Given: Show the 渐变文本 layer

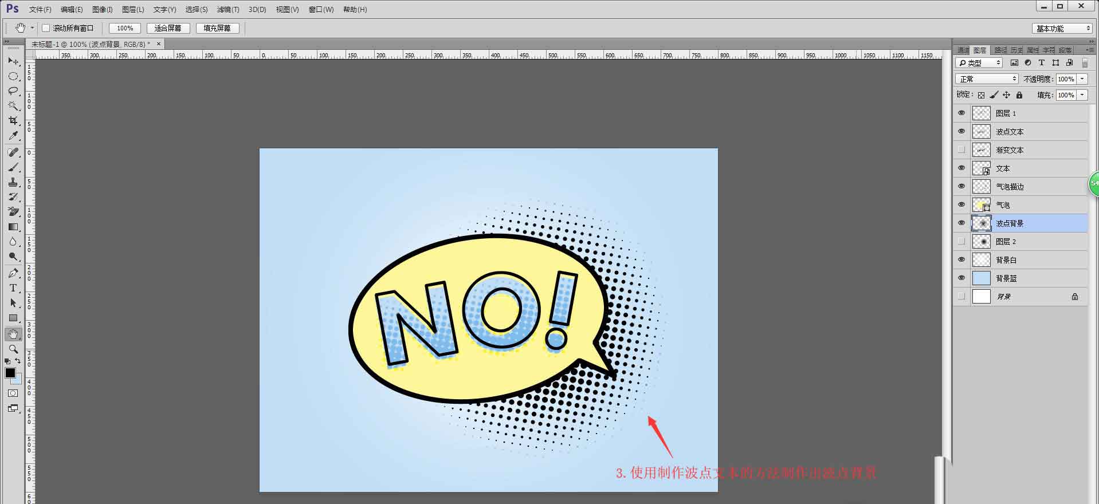Looking at the screenshot, I should click(x=961, y=150).
